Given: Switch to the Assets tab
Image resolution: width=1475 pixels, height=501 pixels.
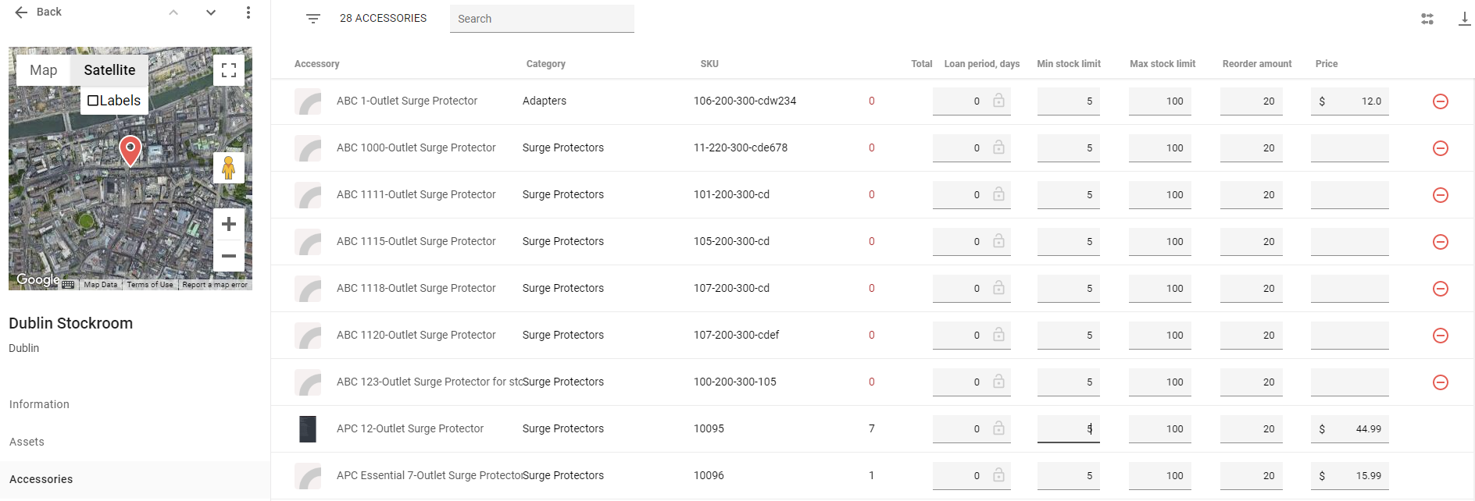Looking at the screenshot, I should (x=27, y=442).
